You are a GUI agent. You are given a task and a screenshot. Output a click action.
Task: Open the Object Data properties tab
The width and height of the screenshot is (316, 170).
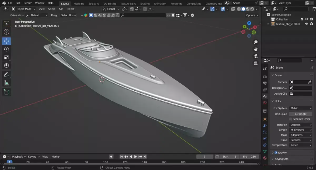pyautogui.click(x=265, y=152)
